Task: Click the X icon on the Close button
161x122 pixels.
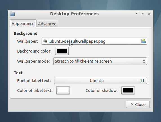Action: coord(132,105)
